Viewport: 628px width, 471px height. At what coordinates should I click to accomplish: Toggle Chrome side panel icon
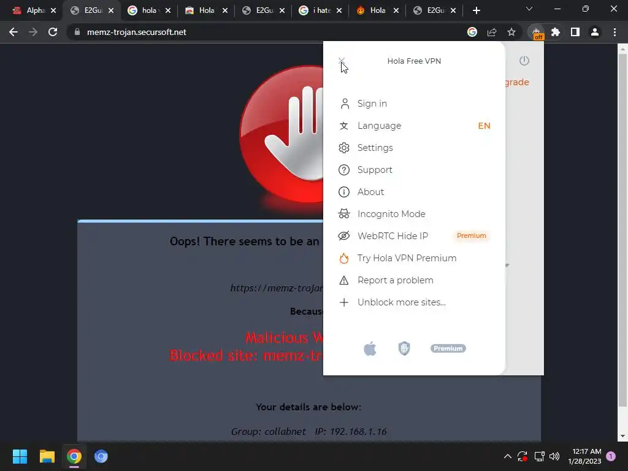[x=575, y=32]
